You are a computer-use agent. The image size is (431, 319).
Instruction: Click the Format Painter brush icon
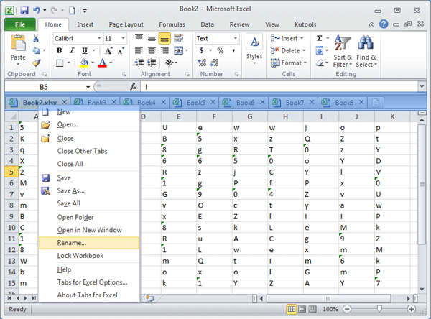click(x=37, y=63)
